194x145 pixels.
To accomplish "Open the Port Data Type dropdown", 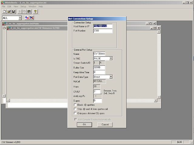I will [x=111, y=77].
